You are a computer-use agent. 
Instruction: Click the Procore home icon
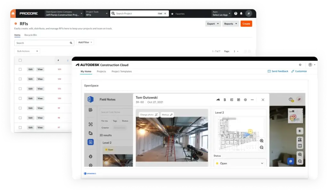click(13, 13)
